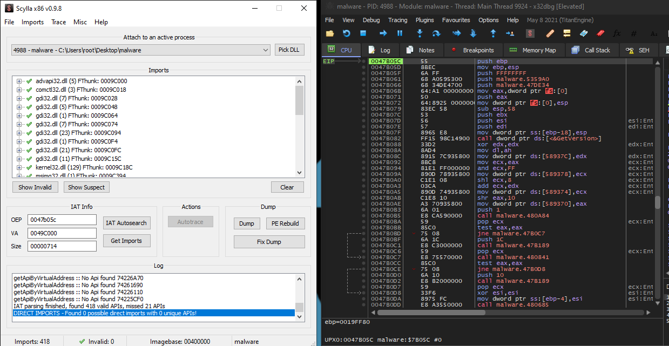Click the Run to user code icon
Image resolution: width=669 pixels, height=346 pixels.
coord(510,33)
